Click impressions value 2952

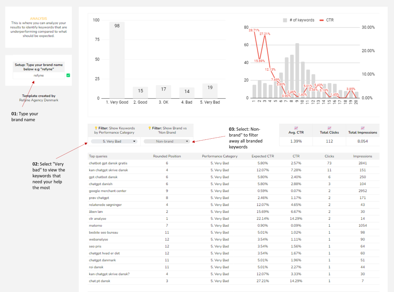(x=362, y=191)
